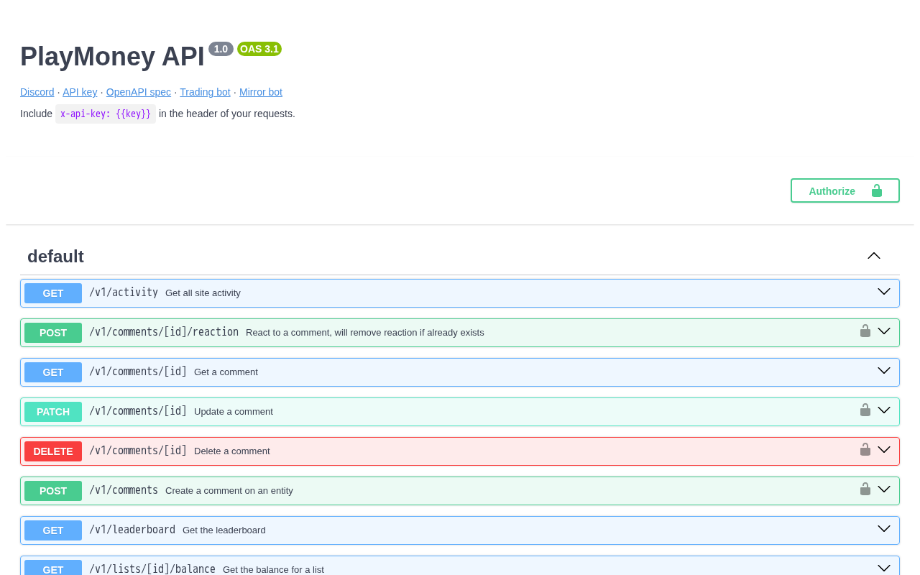This screenshot has height=575, width=920.
Task: Click the GET badge for /v1/activity
Action: click(53, 293)
